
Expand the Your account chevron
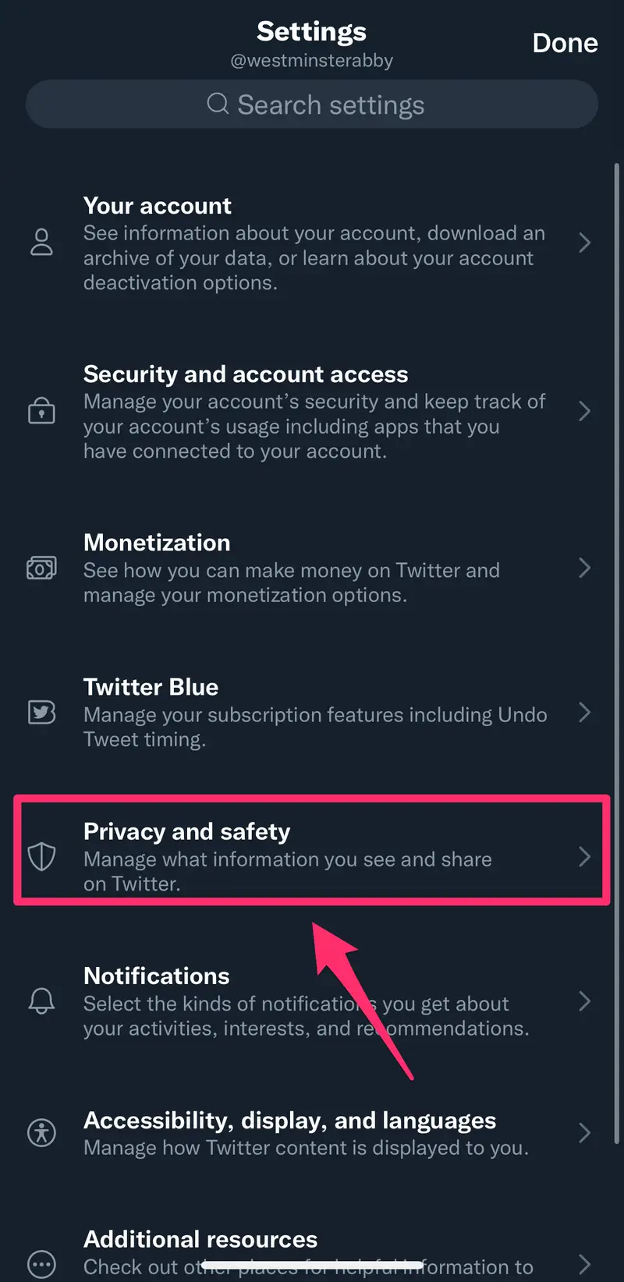(x=585, y=243)
